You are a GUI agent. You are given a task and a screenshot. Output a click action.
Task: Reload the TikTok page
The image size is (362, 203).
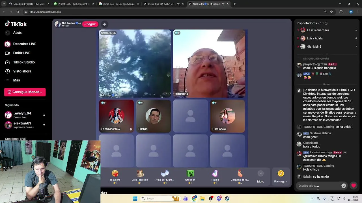click(x=18, y=12)
